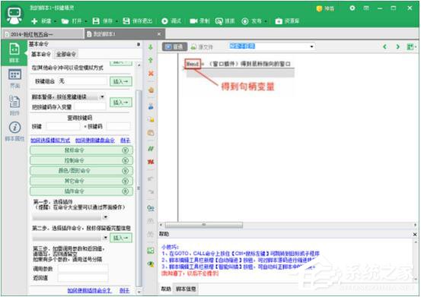421x297 pixels.
Task: Click the green move-down arrow icon
Action: tap(151, 47)
